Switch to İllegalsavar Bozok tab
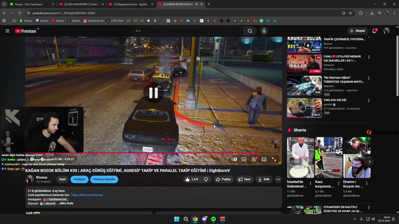The width and height of the screenshot is (399, 224). pos(131,4)
